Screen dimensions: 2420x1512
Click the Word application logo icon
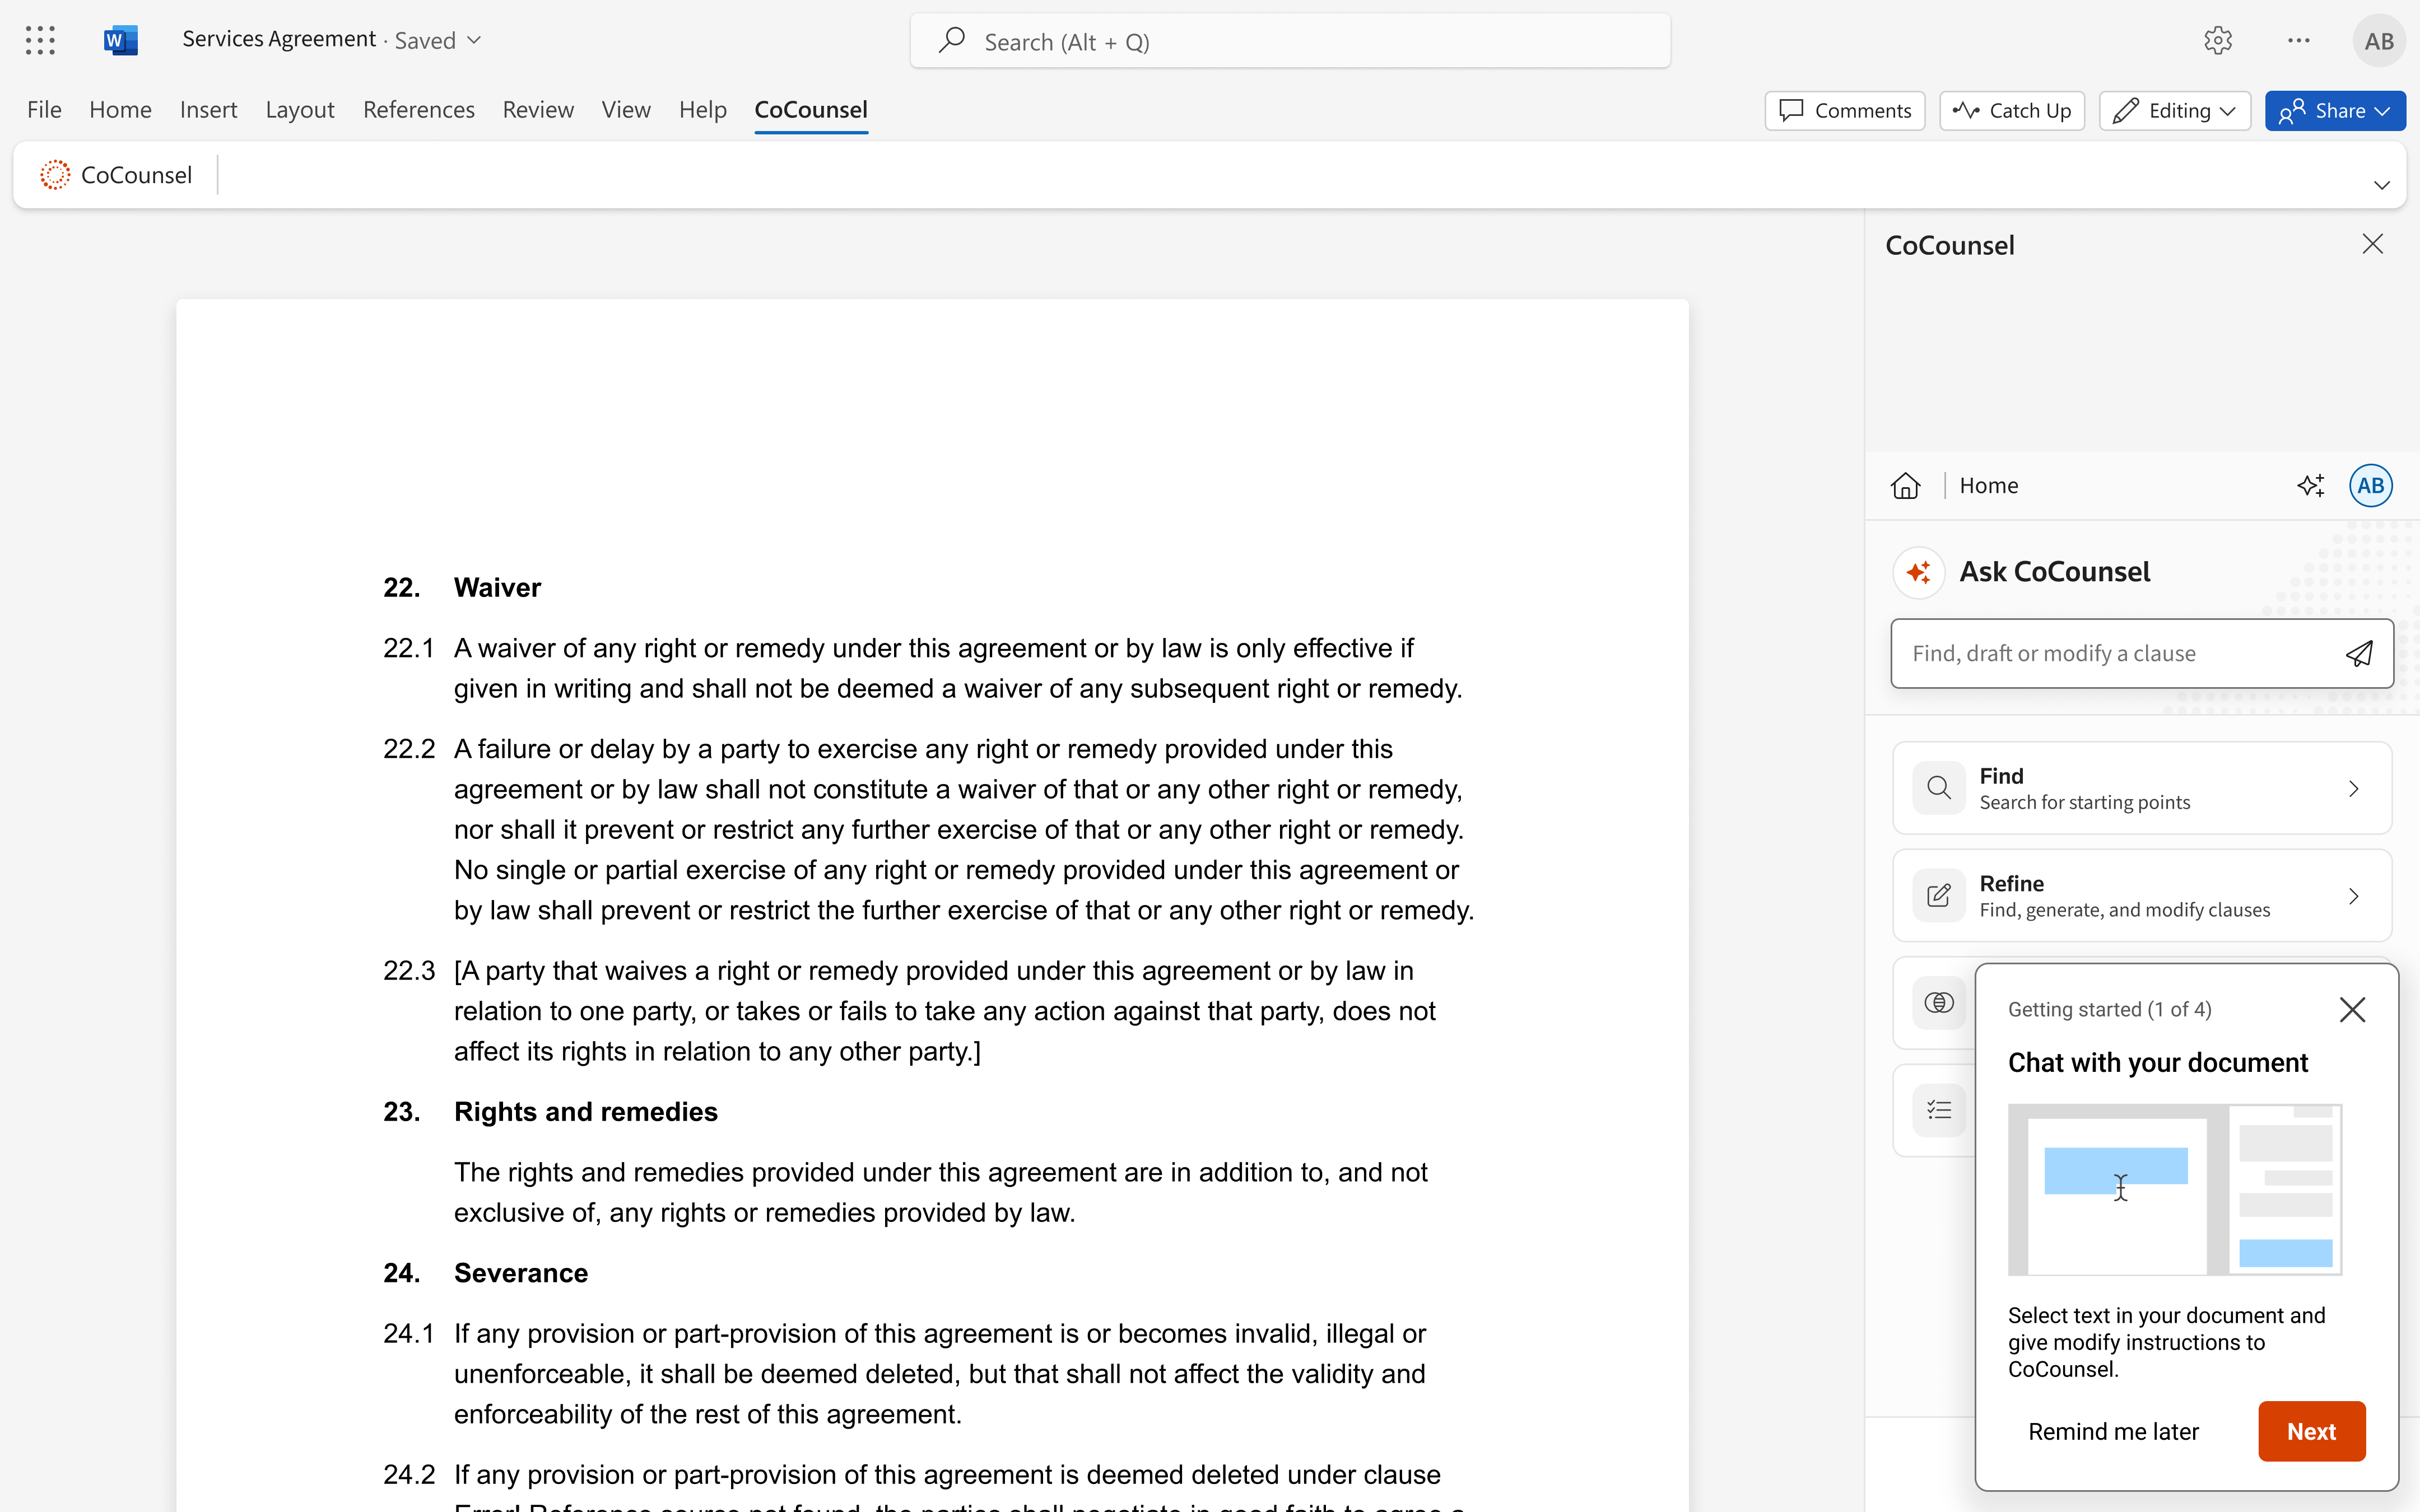point(120,40)
